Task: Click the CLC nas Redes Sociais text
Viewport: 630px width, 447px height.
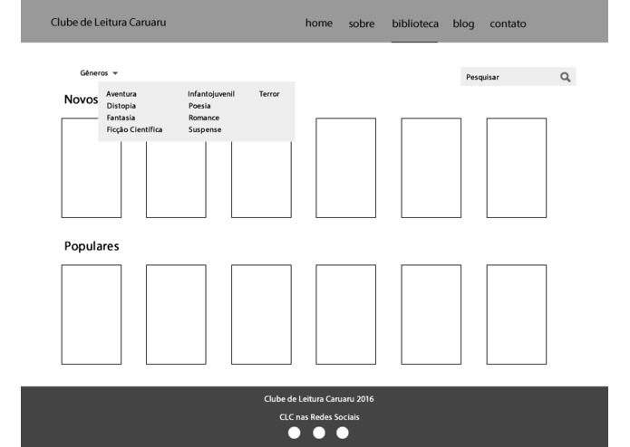Action: click(x=319, y=417)
